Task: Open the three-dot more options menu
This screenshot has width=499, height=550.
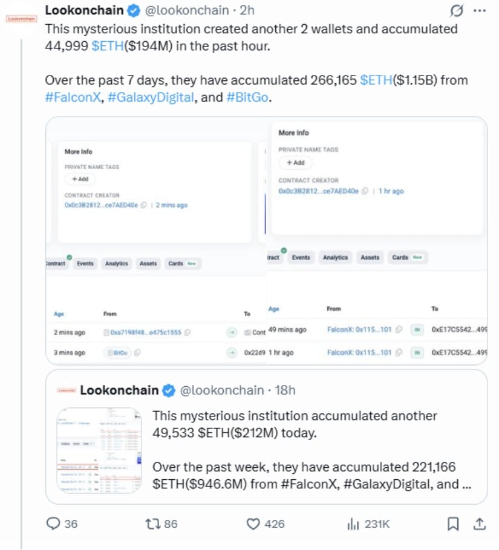Action: tap(480, 10)
